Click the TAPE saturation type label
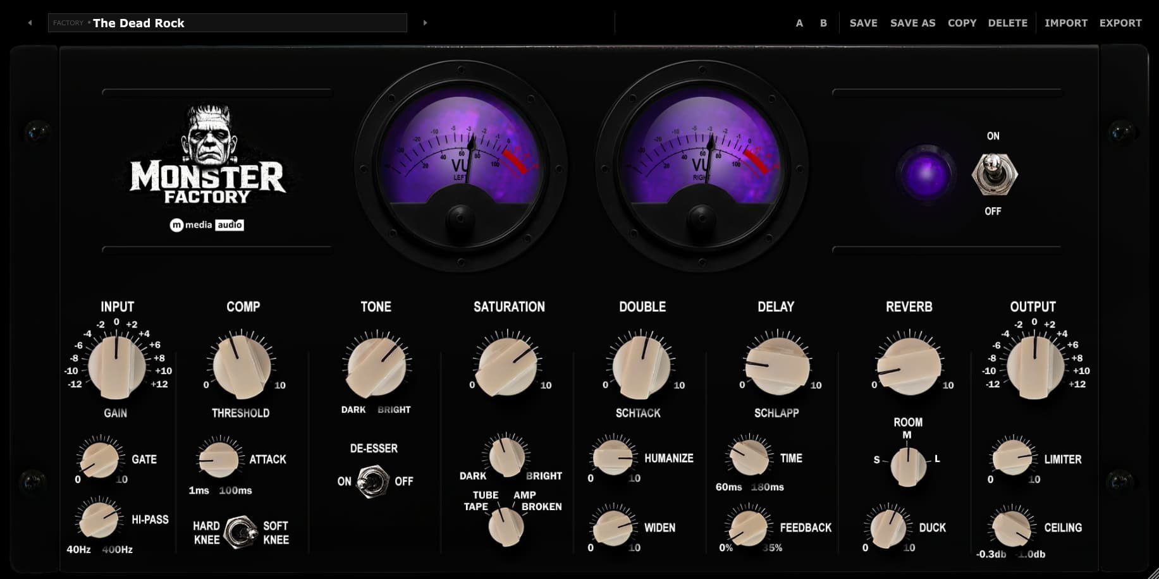The width and height of the screenshot is (1159, 579). [x=475, y=507]
